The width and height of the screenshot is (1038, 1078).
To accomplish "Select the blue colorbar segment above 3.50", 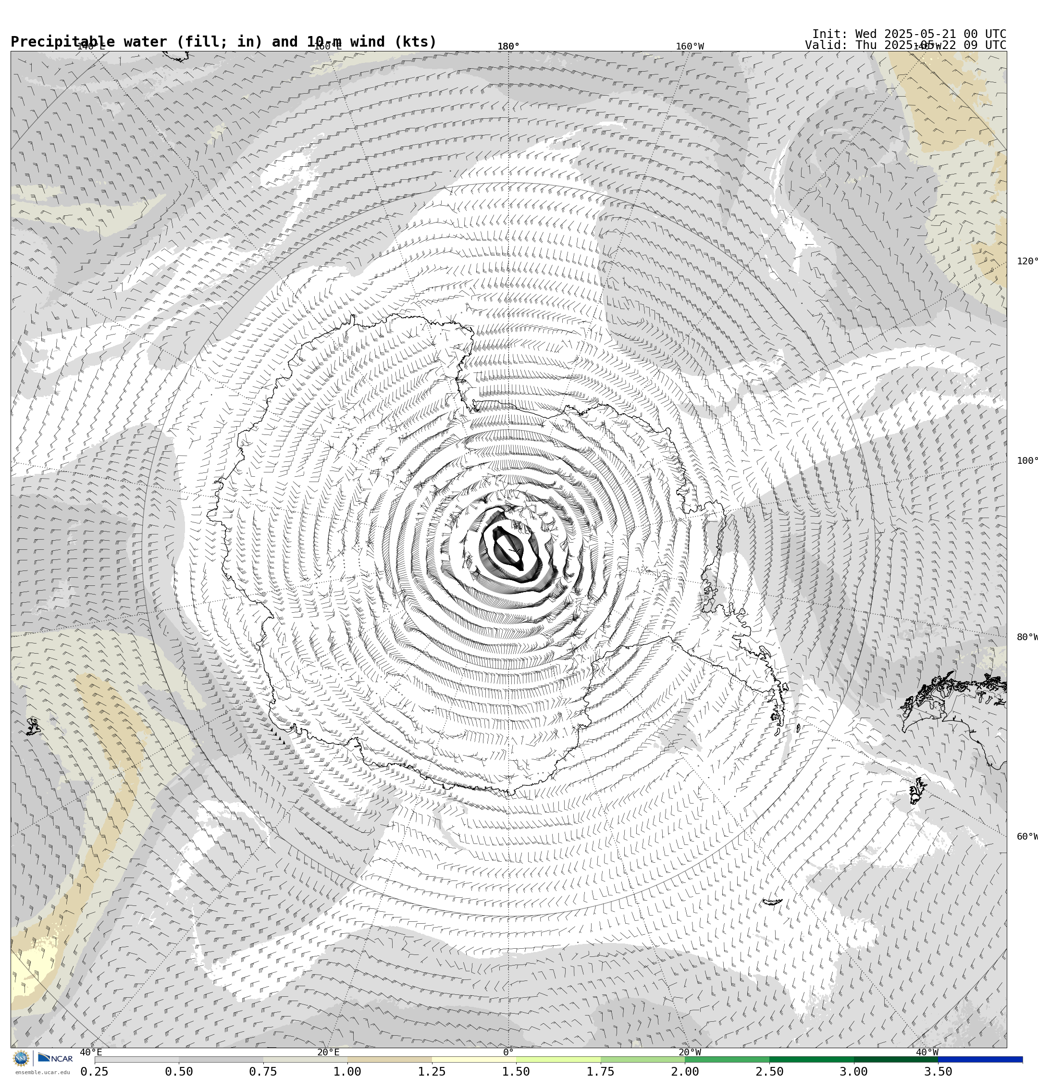I will 980,1059.
